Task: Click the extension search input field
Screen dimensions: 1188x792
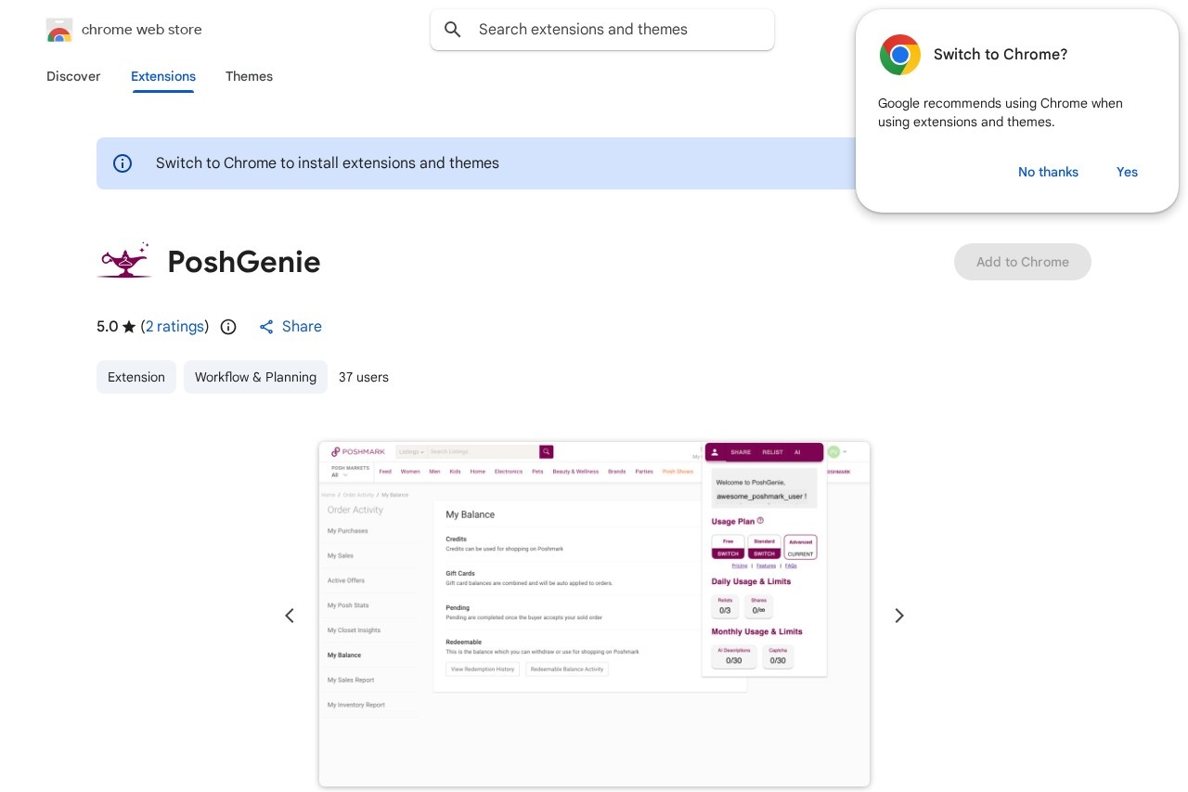Action: pos(602,30)
